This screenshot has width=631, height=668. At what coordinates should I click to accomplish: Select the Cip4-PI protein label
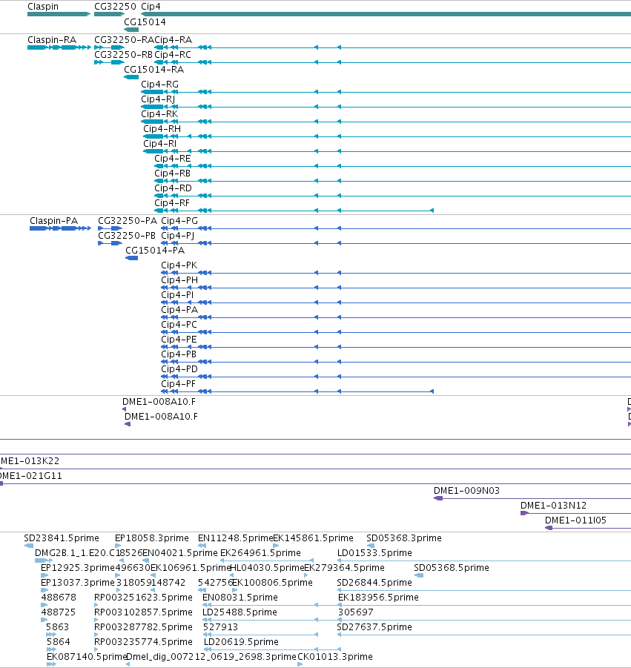[x=177, y=295]
